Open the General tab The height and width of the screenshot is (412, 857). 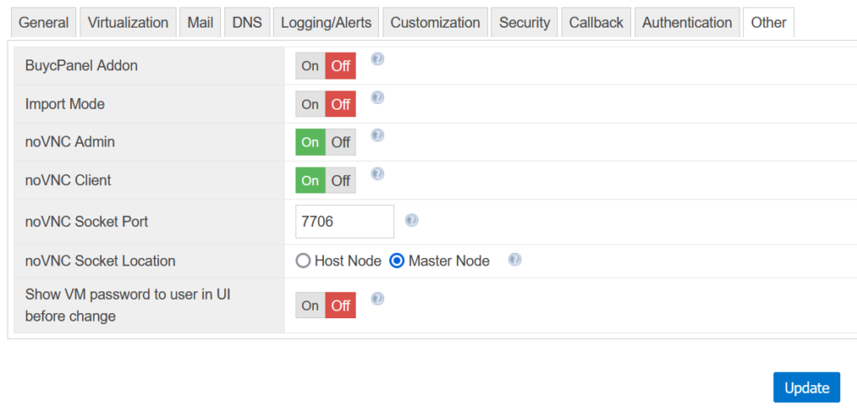(x=44, y=23)
